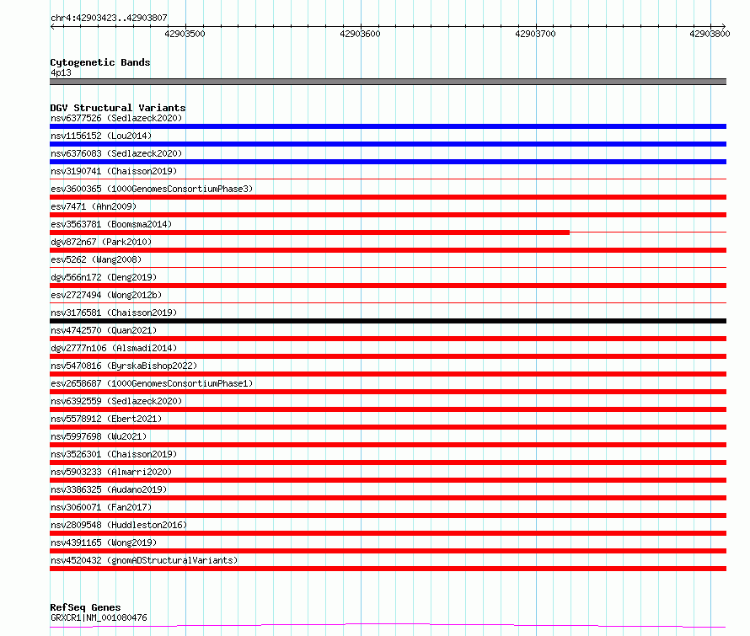Click the thin red line under nsv3190741
The height and width of the screenshot is (636, 750).
click(388, 179)
